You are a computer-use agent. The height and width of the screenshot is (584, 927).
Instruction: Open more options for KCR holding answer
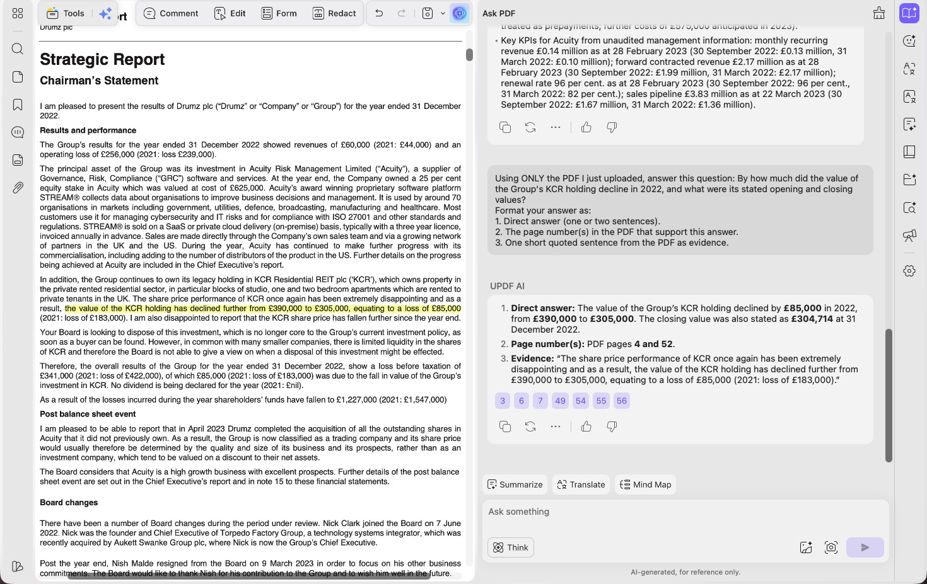click(556, 427)
